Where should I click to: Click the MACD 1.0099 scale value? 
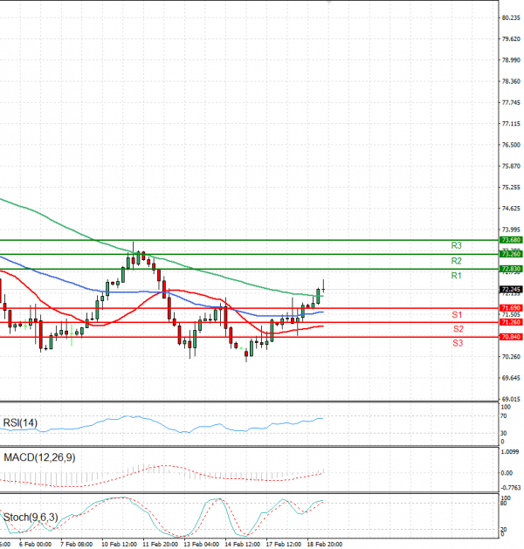[510, 452]
